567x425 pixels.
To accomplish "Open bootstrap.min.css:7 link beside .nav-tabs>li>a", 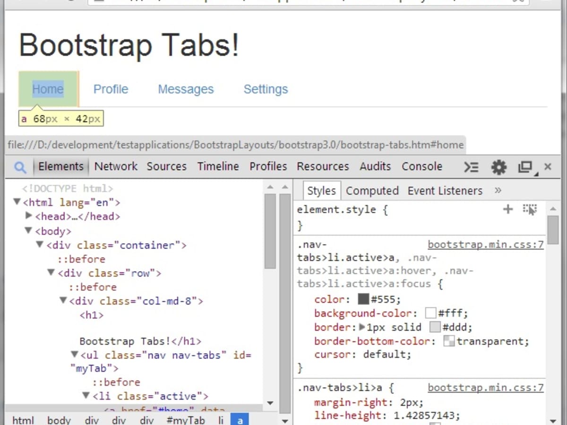I will 486,388.
